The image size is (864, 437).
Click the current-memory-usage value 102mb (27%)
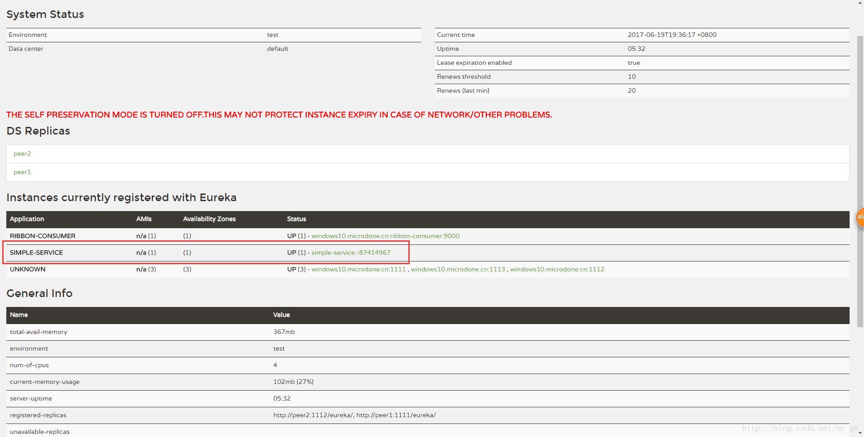293,382
